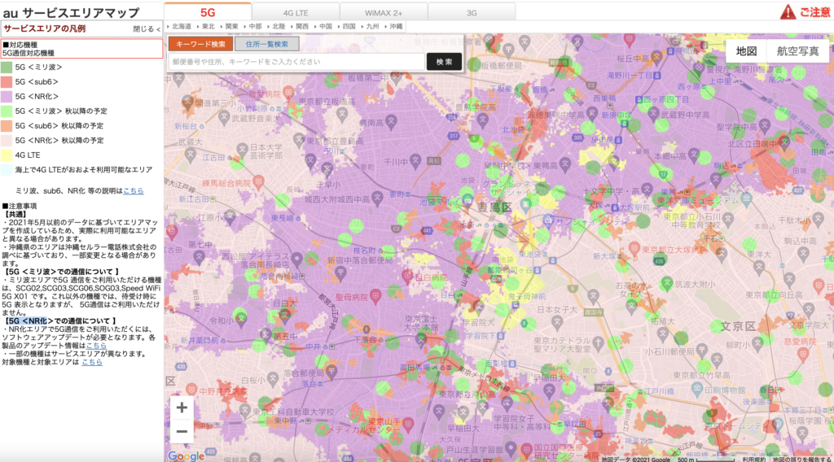Image resolution: width=834 pixels, height=462 pixels.
Task: Select the 武蔵野中学高 school pin
Action: coord(652,112)
